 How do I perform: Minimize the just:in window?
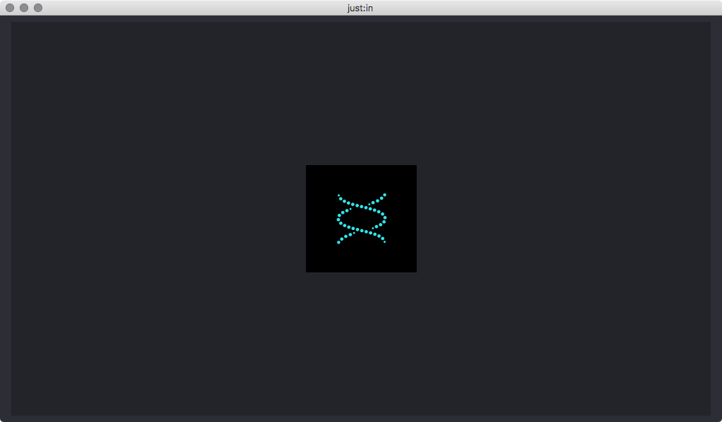24,8
